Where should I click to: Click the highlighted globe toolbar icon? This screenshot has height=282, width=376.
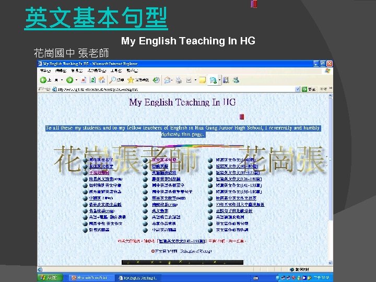click(213, 80)
